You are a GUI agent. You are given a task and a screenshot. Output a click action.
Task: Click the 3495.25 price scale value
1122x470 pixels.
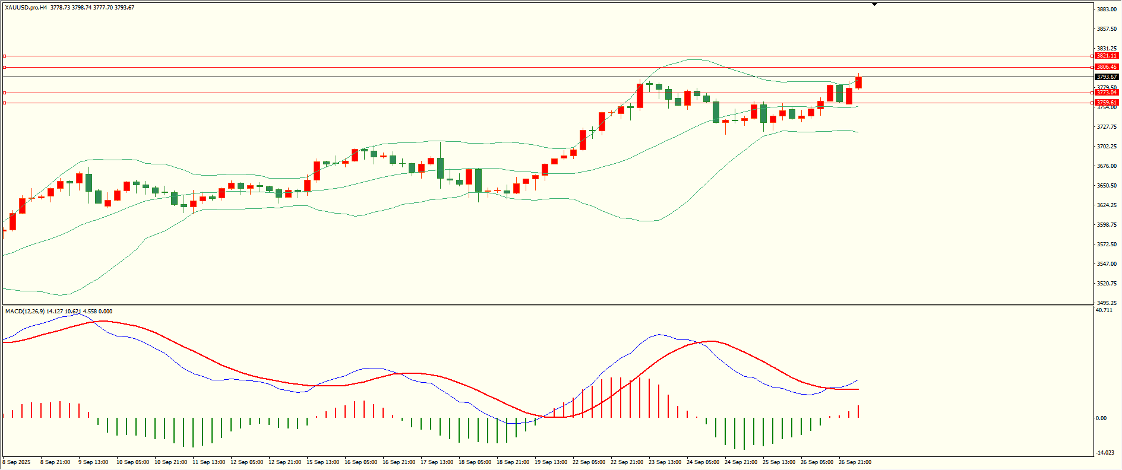coord(1107,303)
